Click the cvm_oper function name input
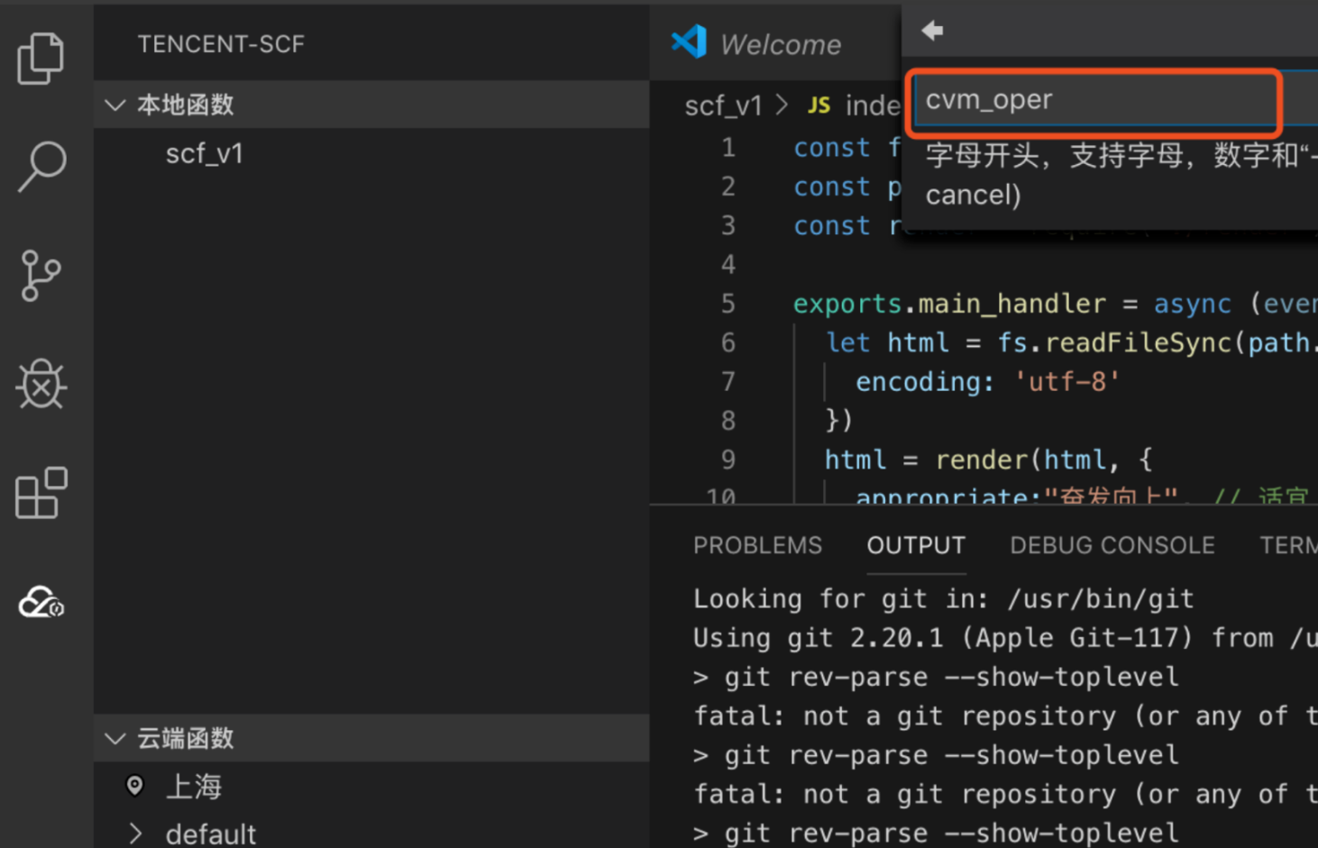1318x848 pixels. pyautogui.click(x=1095, y=100)
